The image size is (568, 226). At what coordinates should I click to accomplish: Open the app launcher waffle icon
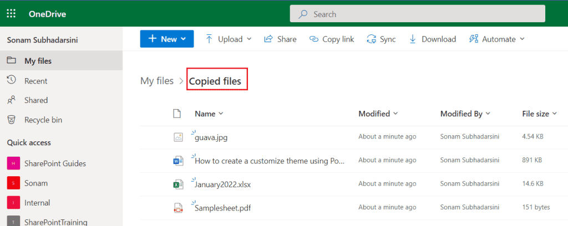11,14
